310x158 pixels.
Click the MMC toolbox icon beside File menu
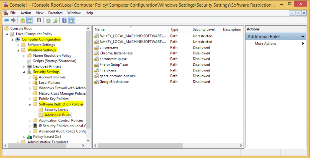click(5, 13)
